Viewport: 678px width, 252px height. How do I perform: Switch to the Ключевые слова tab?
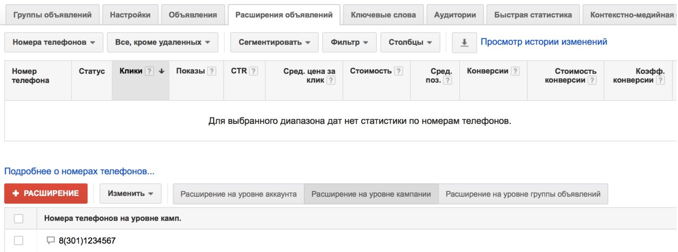coord(383,15)
